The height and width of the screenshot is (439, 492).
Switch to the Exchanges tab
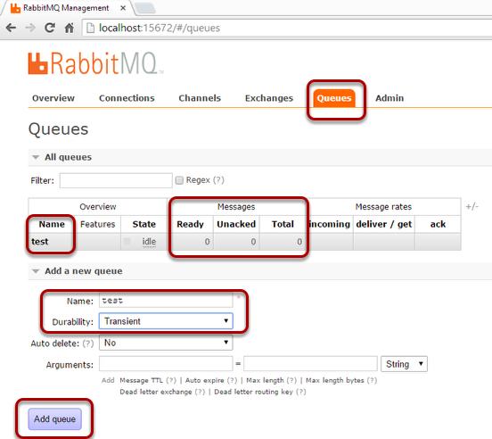pos(269,98)
